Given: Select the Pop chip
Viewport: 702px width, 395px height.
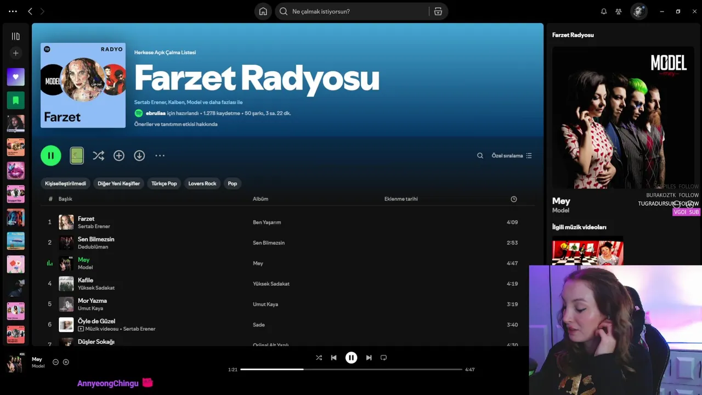Looking at the screenshot, I should 233,183.
